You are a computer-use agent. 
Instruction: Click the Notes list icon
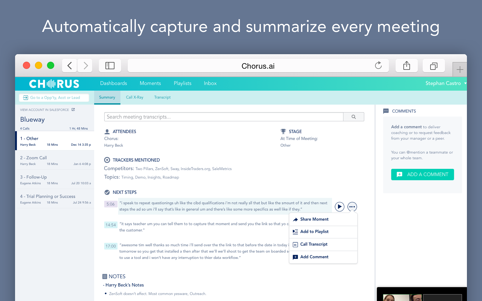(x=105, y=276)
